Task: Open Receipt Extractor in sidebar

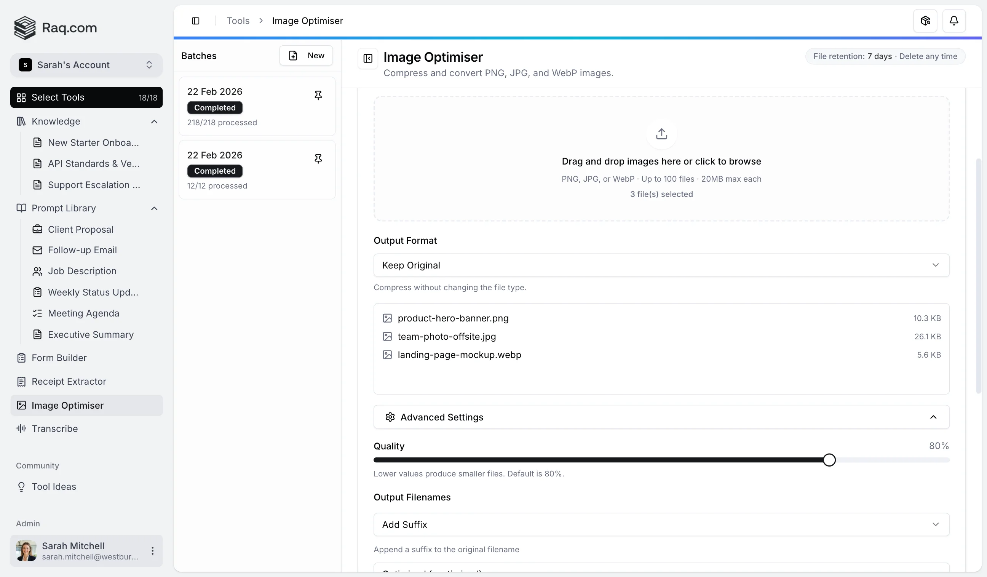Action: (x=69, y=381)
